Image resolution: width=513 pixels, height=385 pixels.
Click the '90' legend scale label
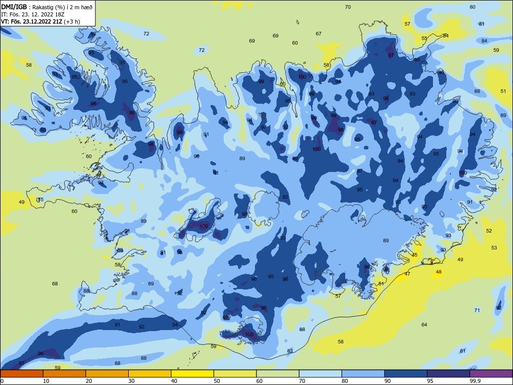point(387,381)
